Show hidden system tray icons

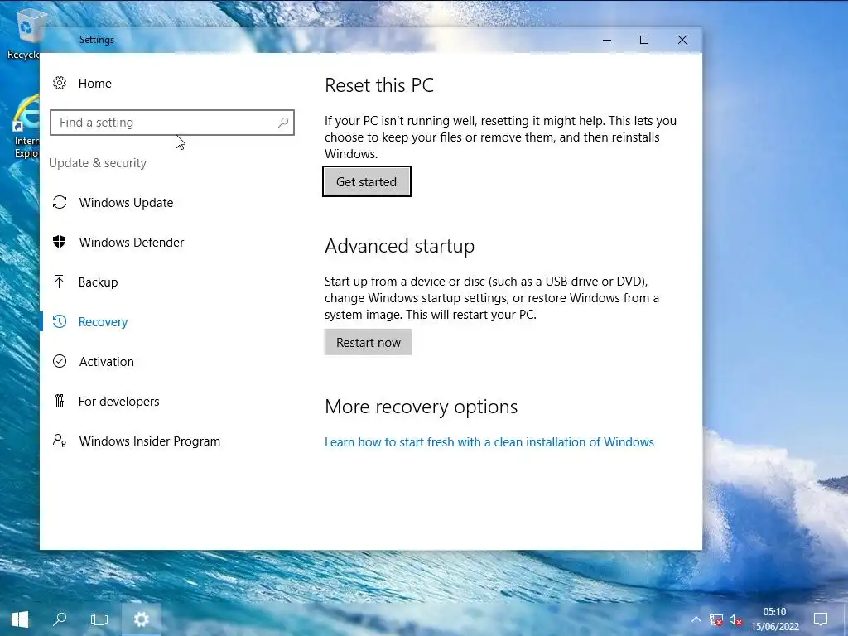(x=696, y=619)
